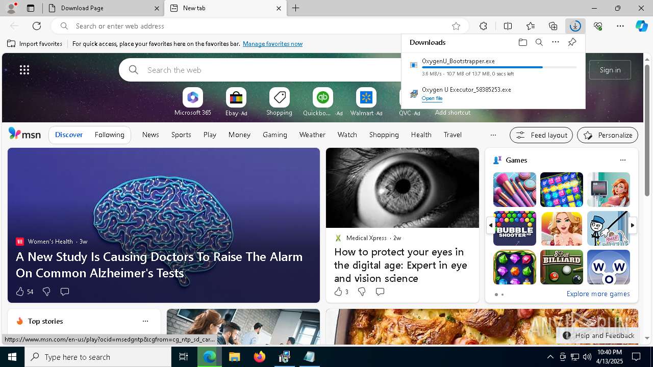Screen dimensions: 653x367
Task: Open the Copilot sidebar icon
Action: pos(642,26)
